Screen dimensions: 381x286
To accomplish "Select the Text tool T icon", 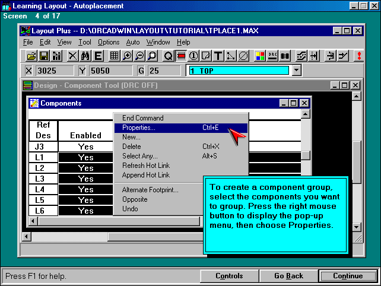I will point(218,56).
